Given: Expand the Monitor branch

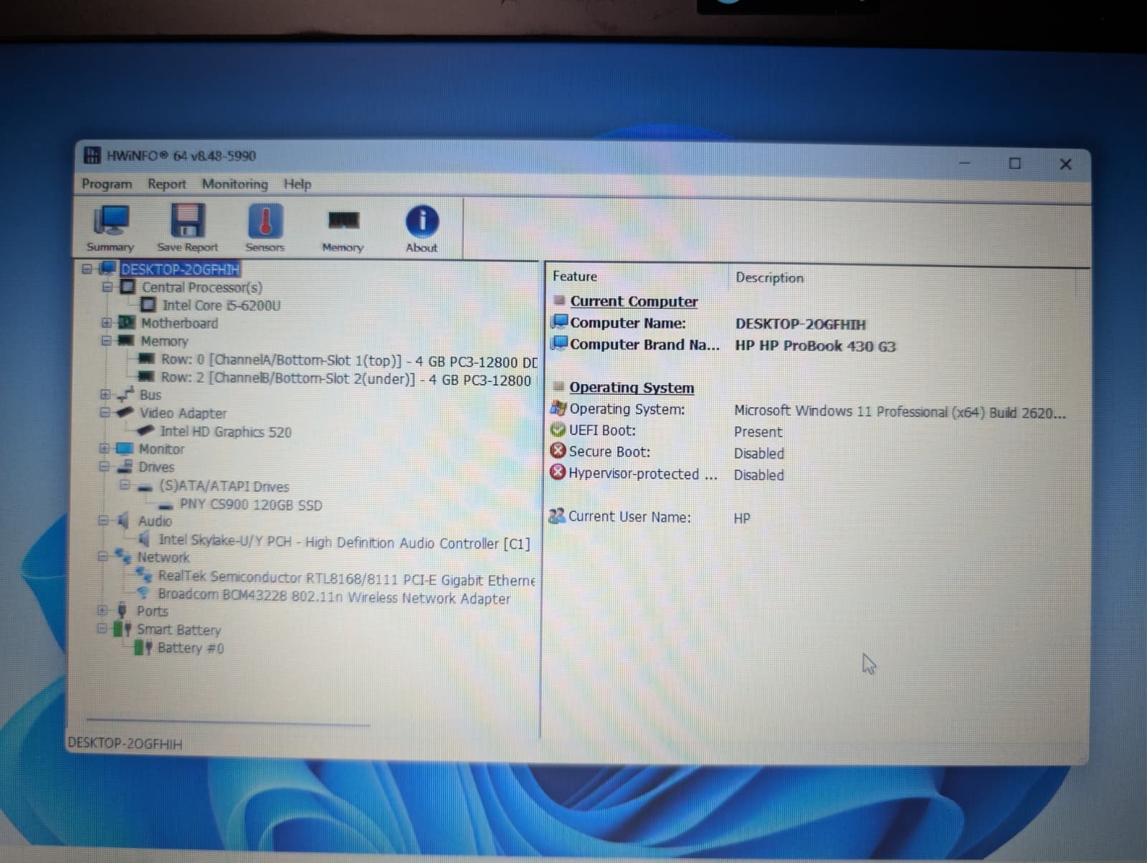Looking at the screenshot, I should point(104,449).
